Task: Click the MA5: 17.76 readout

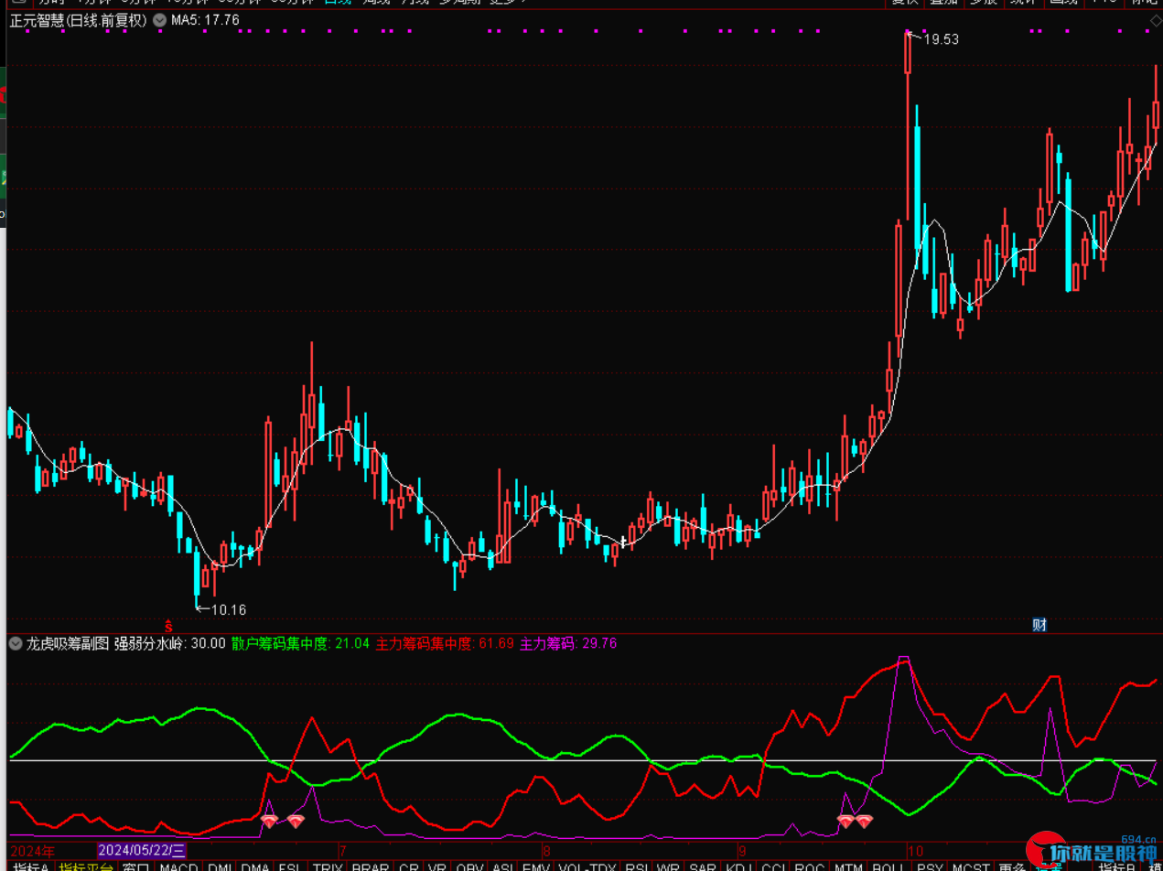Action: pyautogui.click(x=206, y=20)
